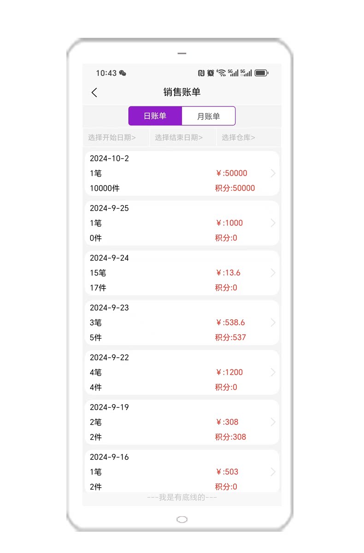Open the 2024-9-23 bill entry
Image resolution: width=364 pixels, height=553 pixels.
[x=182, y=323]
